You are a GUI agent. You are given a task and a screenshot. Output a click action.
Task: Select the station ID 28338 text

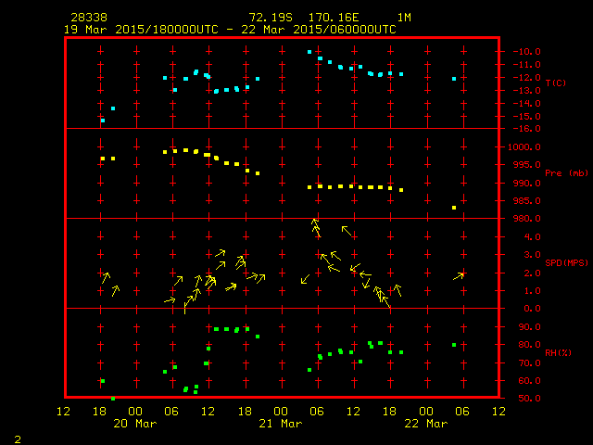point(87,18)
